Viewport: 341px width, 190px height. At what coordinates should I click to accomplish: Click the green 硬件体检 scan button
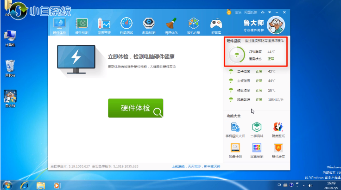tap(135, 108)
